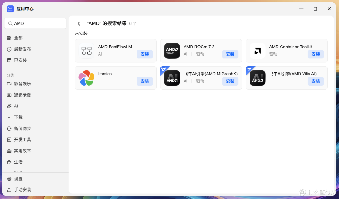Click the AI sparkle icon in sidebar
The height and width of the screenshot is (199, 339).
point(9,106)
